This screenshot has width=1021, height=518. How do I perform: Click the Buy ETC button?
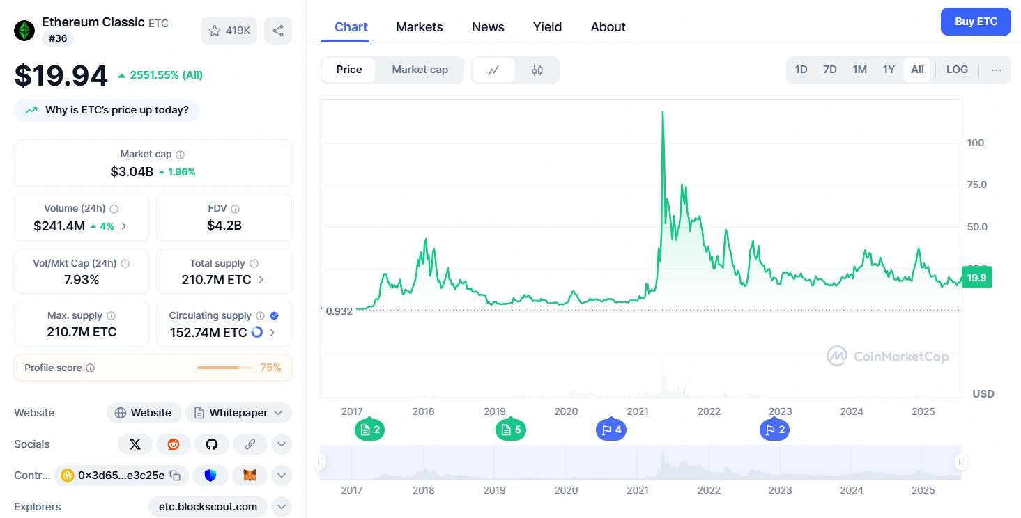click(976, 22)
